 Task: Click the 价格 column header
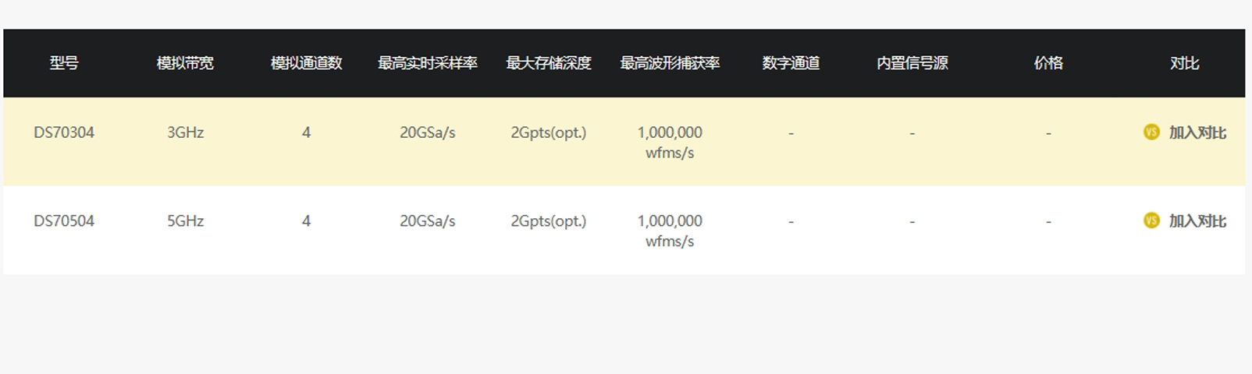(1048, 63)
